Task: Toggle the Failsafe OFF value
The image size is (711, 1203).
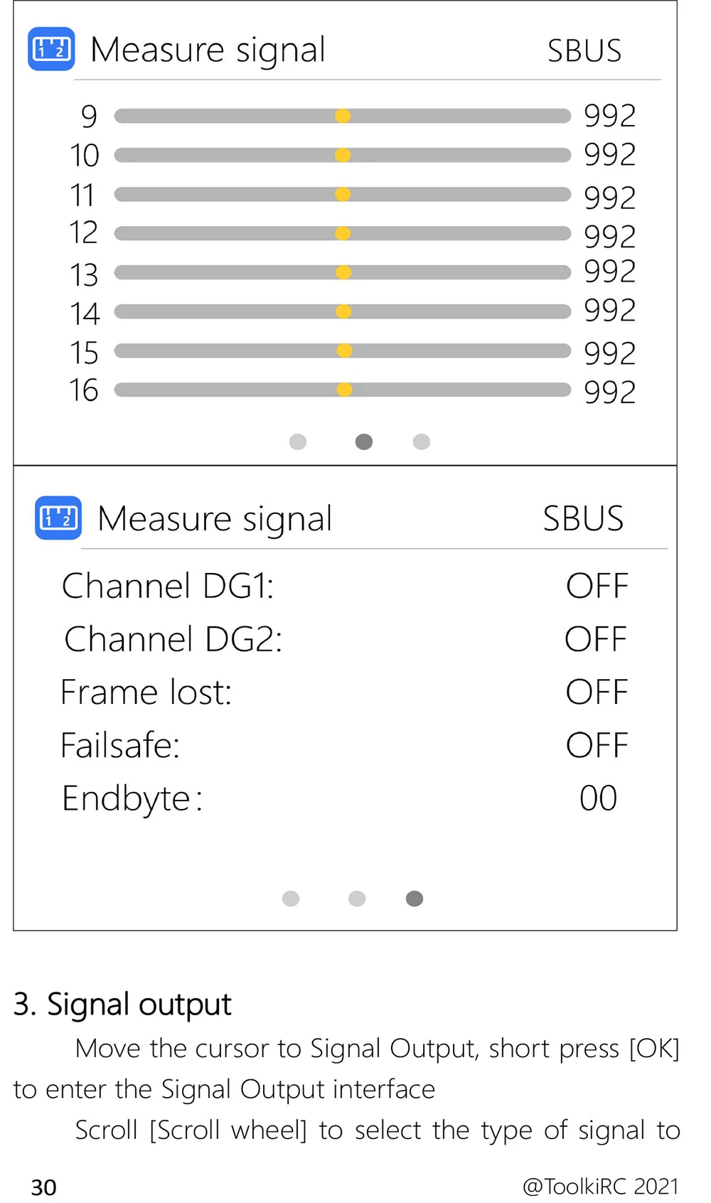Action: click(x=597, y=746)
